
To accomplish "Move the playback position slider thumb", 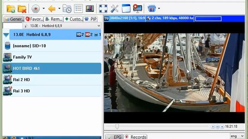I will click(117, 126).
